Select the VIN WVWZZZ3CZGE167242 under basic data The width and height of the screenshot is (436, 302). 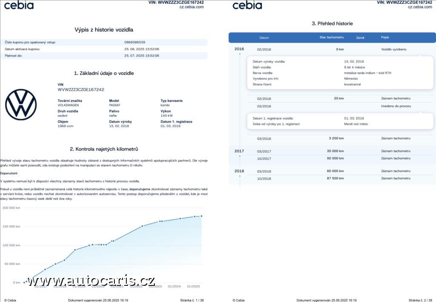coord(81,90)
